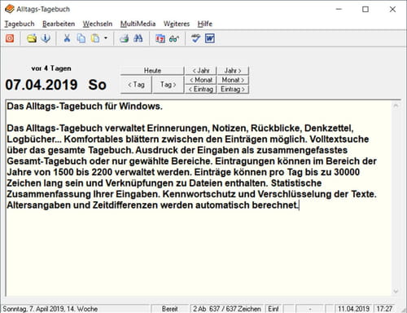This screenshot has height=313, width=407.
Task: Click the scrollbar down arrow of text area
Action: tap(396, 291)
